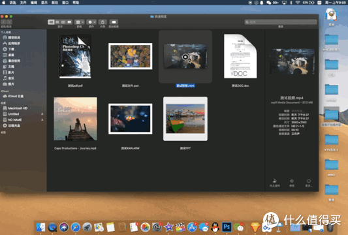Select the 测试文件.psd file
The width and height of the screenshot is (348, 235).
click(131, 56)
